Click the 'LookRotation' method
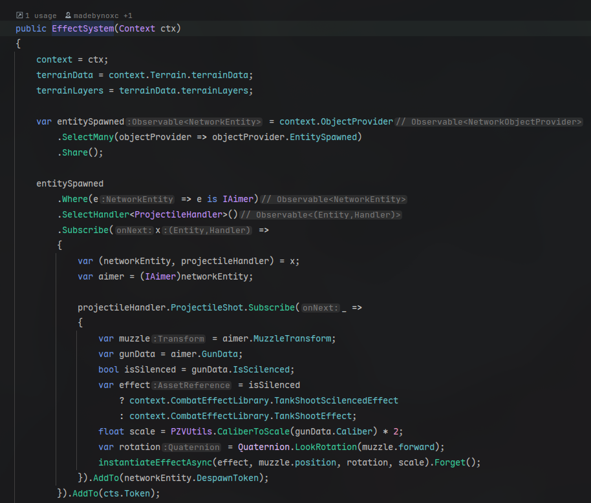The height and width of the screenshot is (503, 591). click(x=326, y=447)
